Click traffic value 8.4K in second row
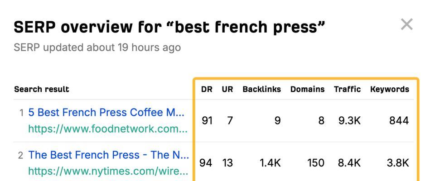The image size is (430, 181). [349, 163]
